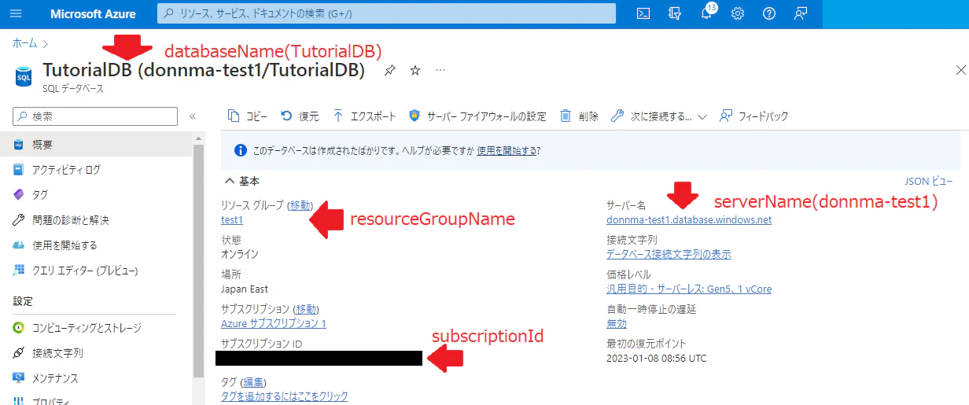Open the help question mark icon
The height and width of the screenshot is (405, 969).
coord(769,13)
